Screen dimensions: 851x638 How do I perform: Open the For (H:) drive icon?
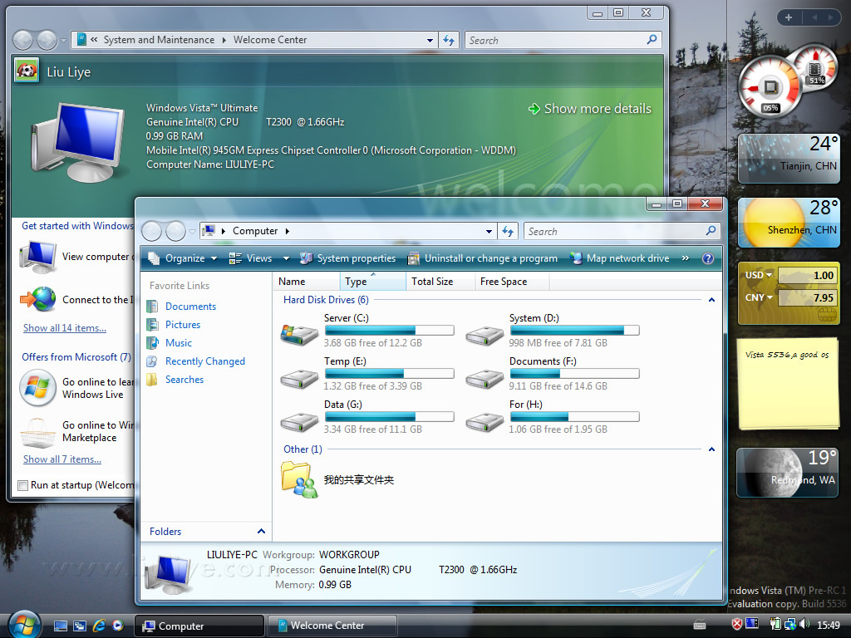tap(485, 421)
